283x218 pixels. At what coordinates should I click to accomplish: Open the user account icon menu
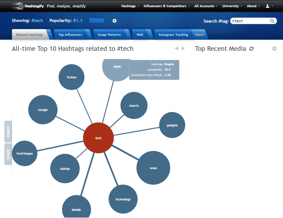[x=267, y=6]
